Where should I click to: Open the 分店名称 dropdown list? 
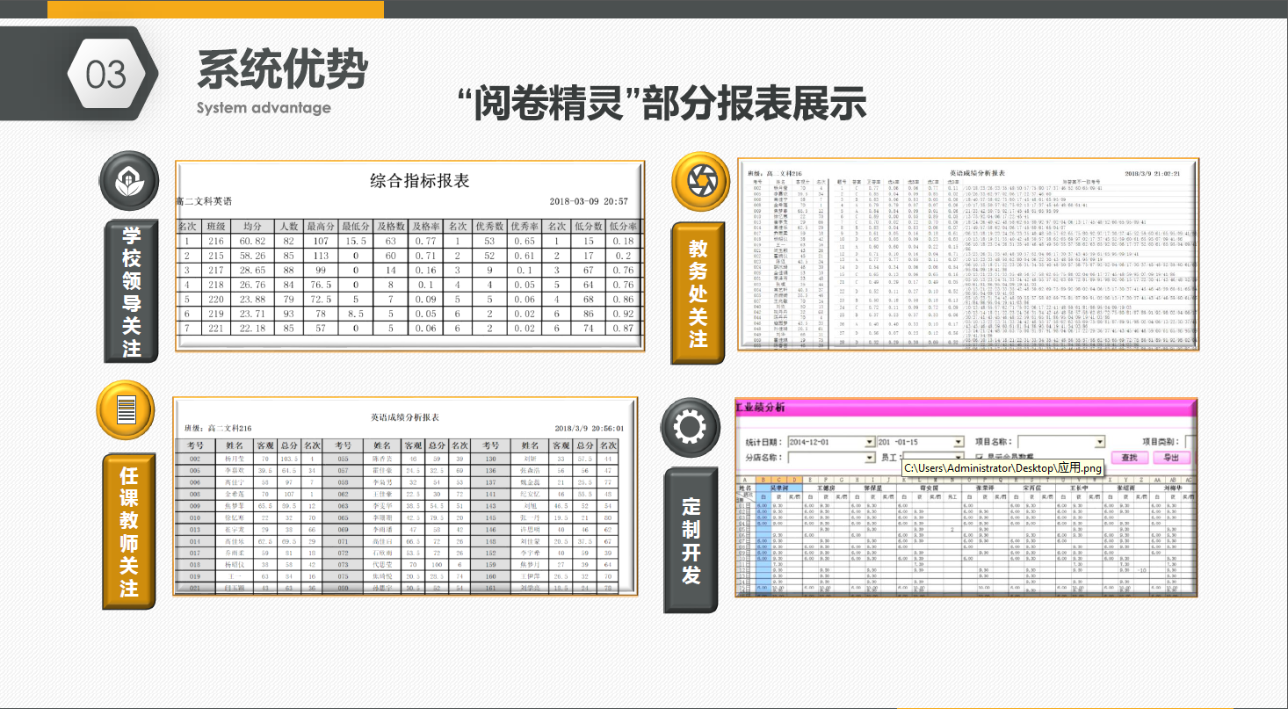(869, 458)
